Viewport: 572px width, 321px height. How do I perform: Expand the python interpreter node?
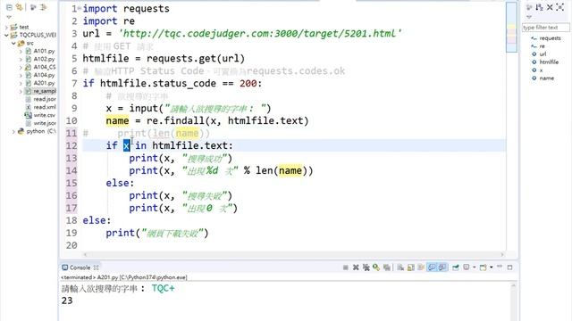(x=13, y=131)
